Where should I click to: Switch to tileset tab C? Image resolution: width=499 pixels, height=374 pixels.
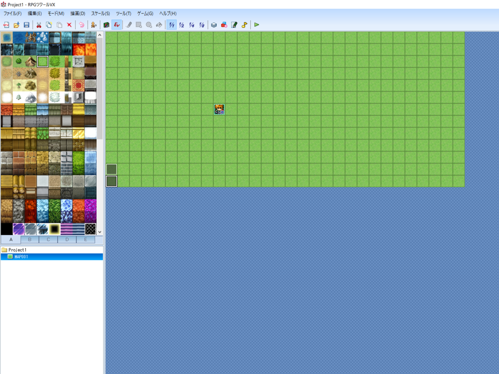(48, 239)
